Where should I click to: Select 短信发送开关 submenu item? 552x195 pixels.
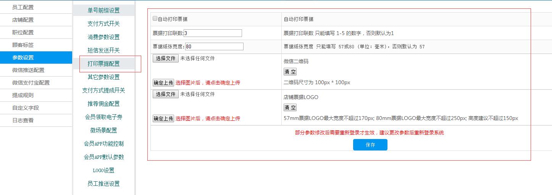[x=103, y=50]
